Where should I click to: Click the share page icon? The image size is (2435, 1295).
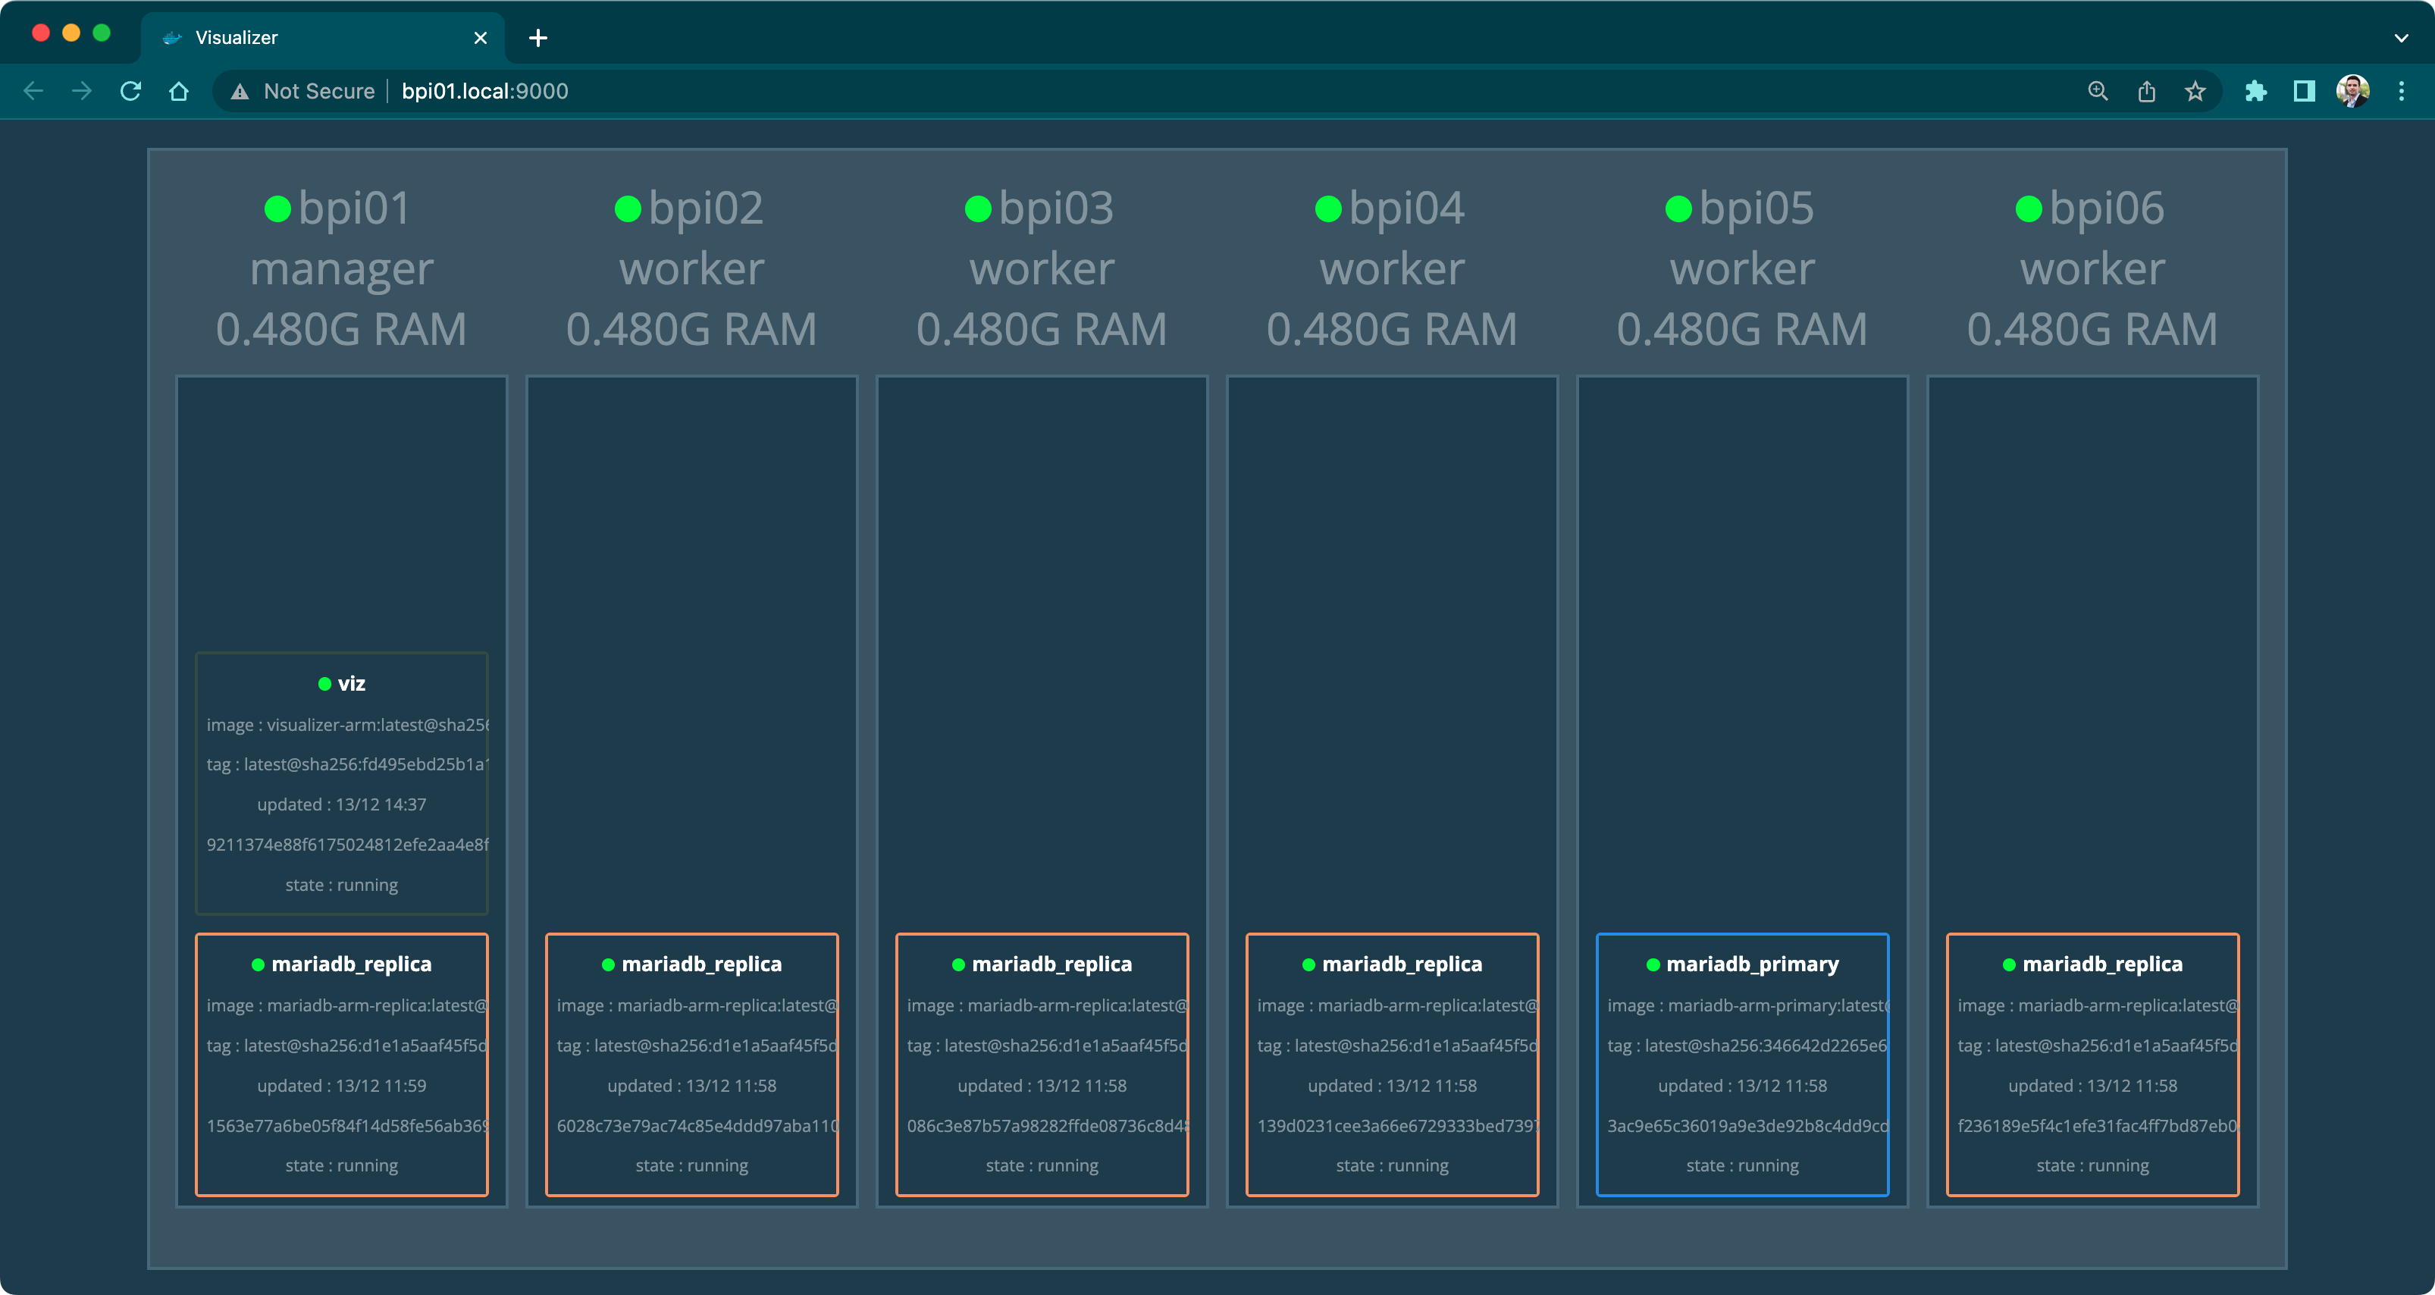pyautogui.click(x=2147, y=91)
